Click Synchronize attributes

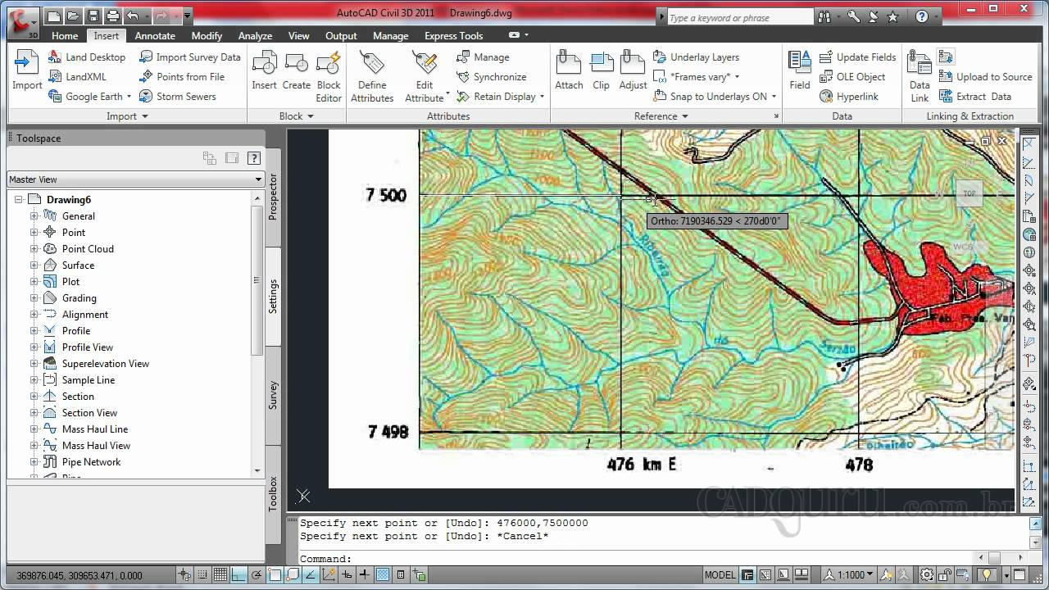492,77
